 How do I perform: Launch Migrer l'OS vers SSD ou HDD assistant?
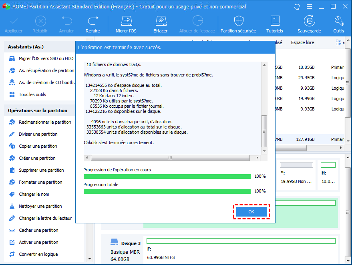(41, 58)
